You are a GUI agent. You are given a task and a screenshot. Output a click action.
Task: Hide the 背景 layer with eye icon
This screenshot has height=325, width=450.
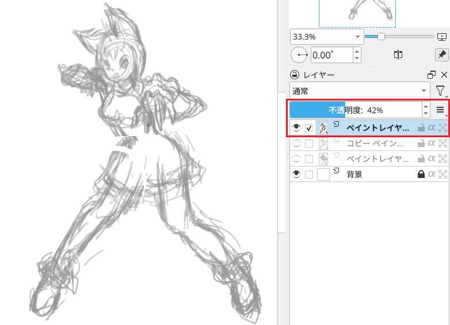pos(296,175)
